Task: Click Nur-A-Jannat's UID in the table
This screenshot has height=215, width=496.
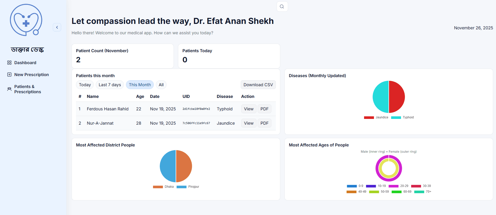Action: pos(196,123)
